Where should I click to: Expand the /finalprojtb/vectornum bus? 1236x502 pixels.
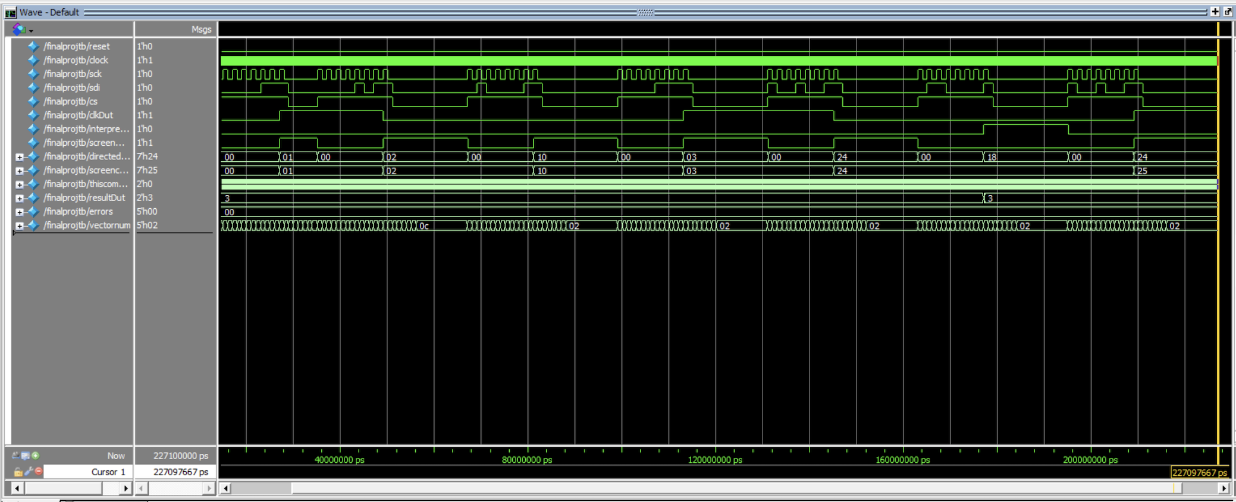pos(20,226)
